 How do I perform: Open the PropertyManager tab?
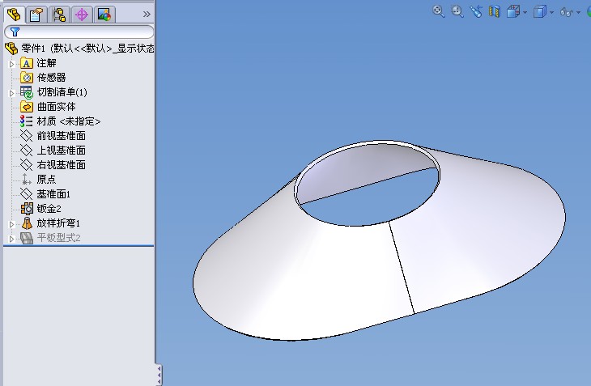pyautogui.click(x=36, y=15)
